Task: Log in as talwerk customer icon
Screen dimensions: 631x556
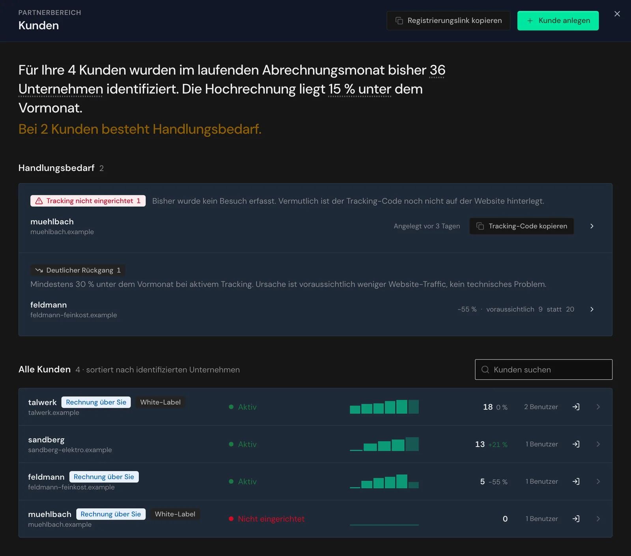Action: pyautogui.click(x=576, y=407)
